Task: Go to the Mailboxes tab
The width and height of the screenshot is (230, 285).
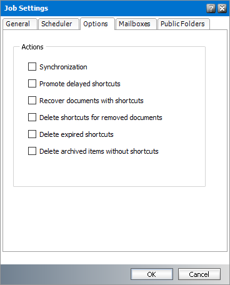Action: (136, 24)
